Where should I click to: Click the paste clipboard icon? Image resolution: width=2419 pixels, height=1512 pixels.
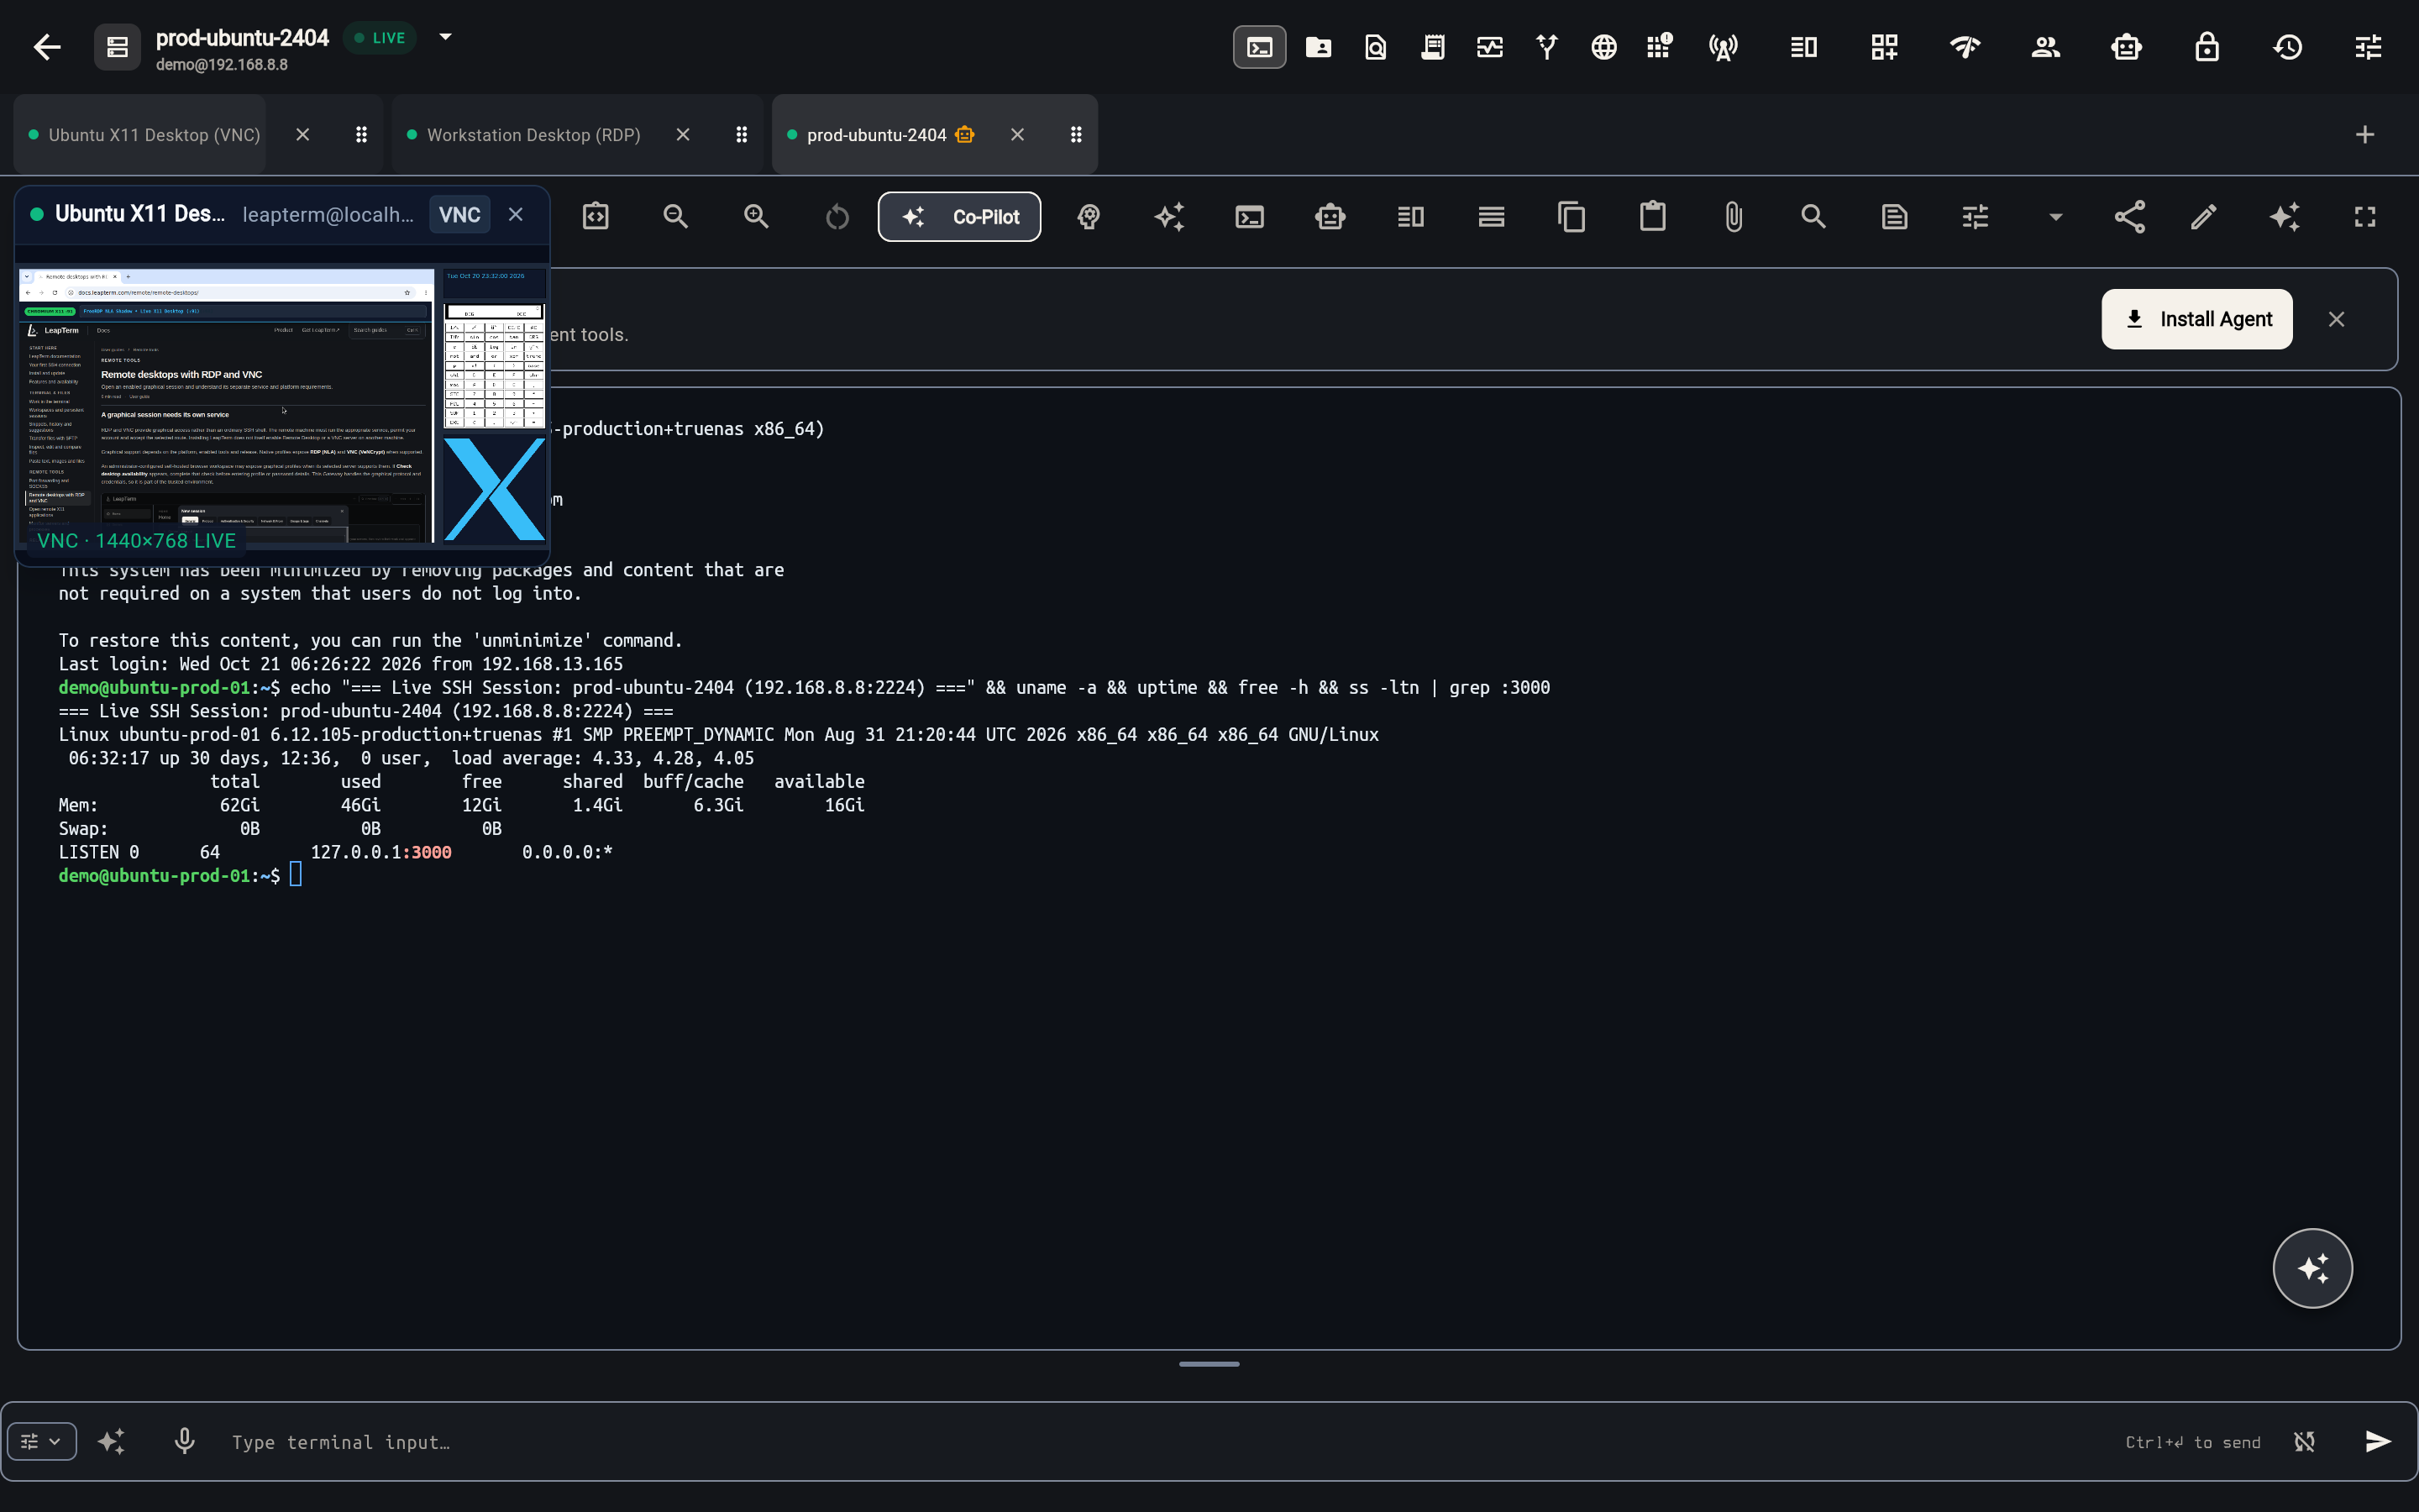coord(1652,217)
